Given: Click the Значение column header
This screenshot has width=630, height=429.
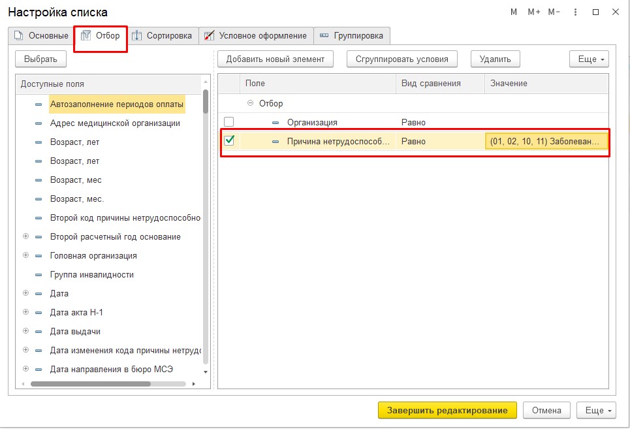Looking at the screenshot, I should [x=546, y=84].
